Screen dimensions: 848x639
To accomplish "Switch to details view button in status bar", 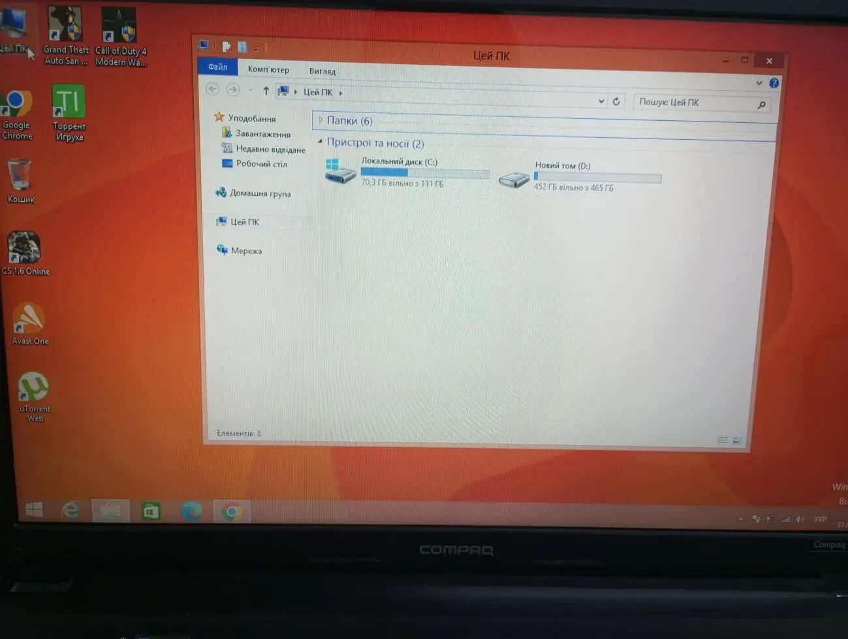I will [723, 440].
